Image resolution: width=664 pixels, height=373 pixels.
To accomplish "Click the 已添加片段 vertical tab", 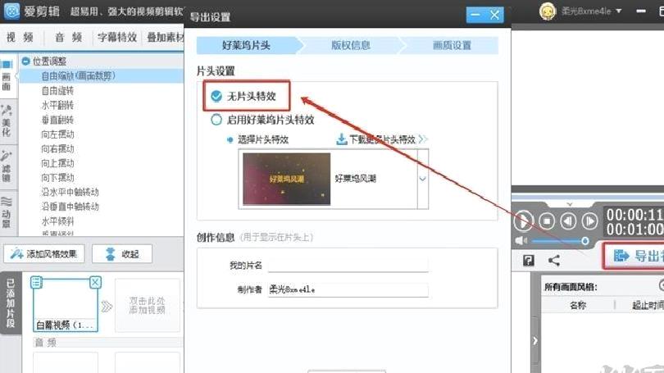I will point(11,303).
